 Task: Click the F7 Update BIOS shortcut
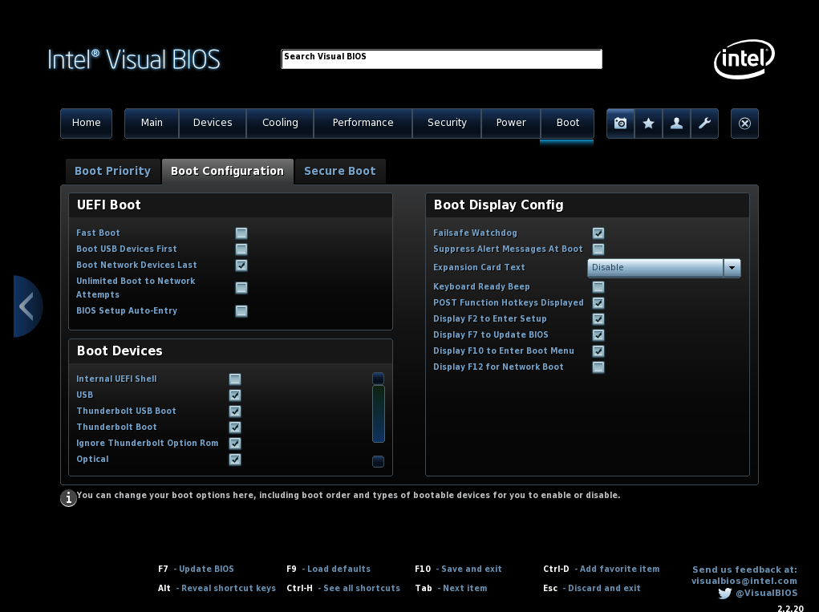click(196, 569)
